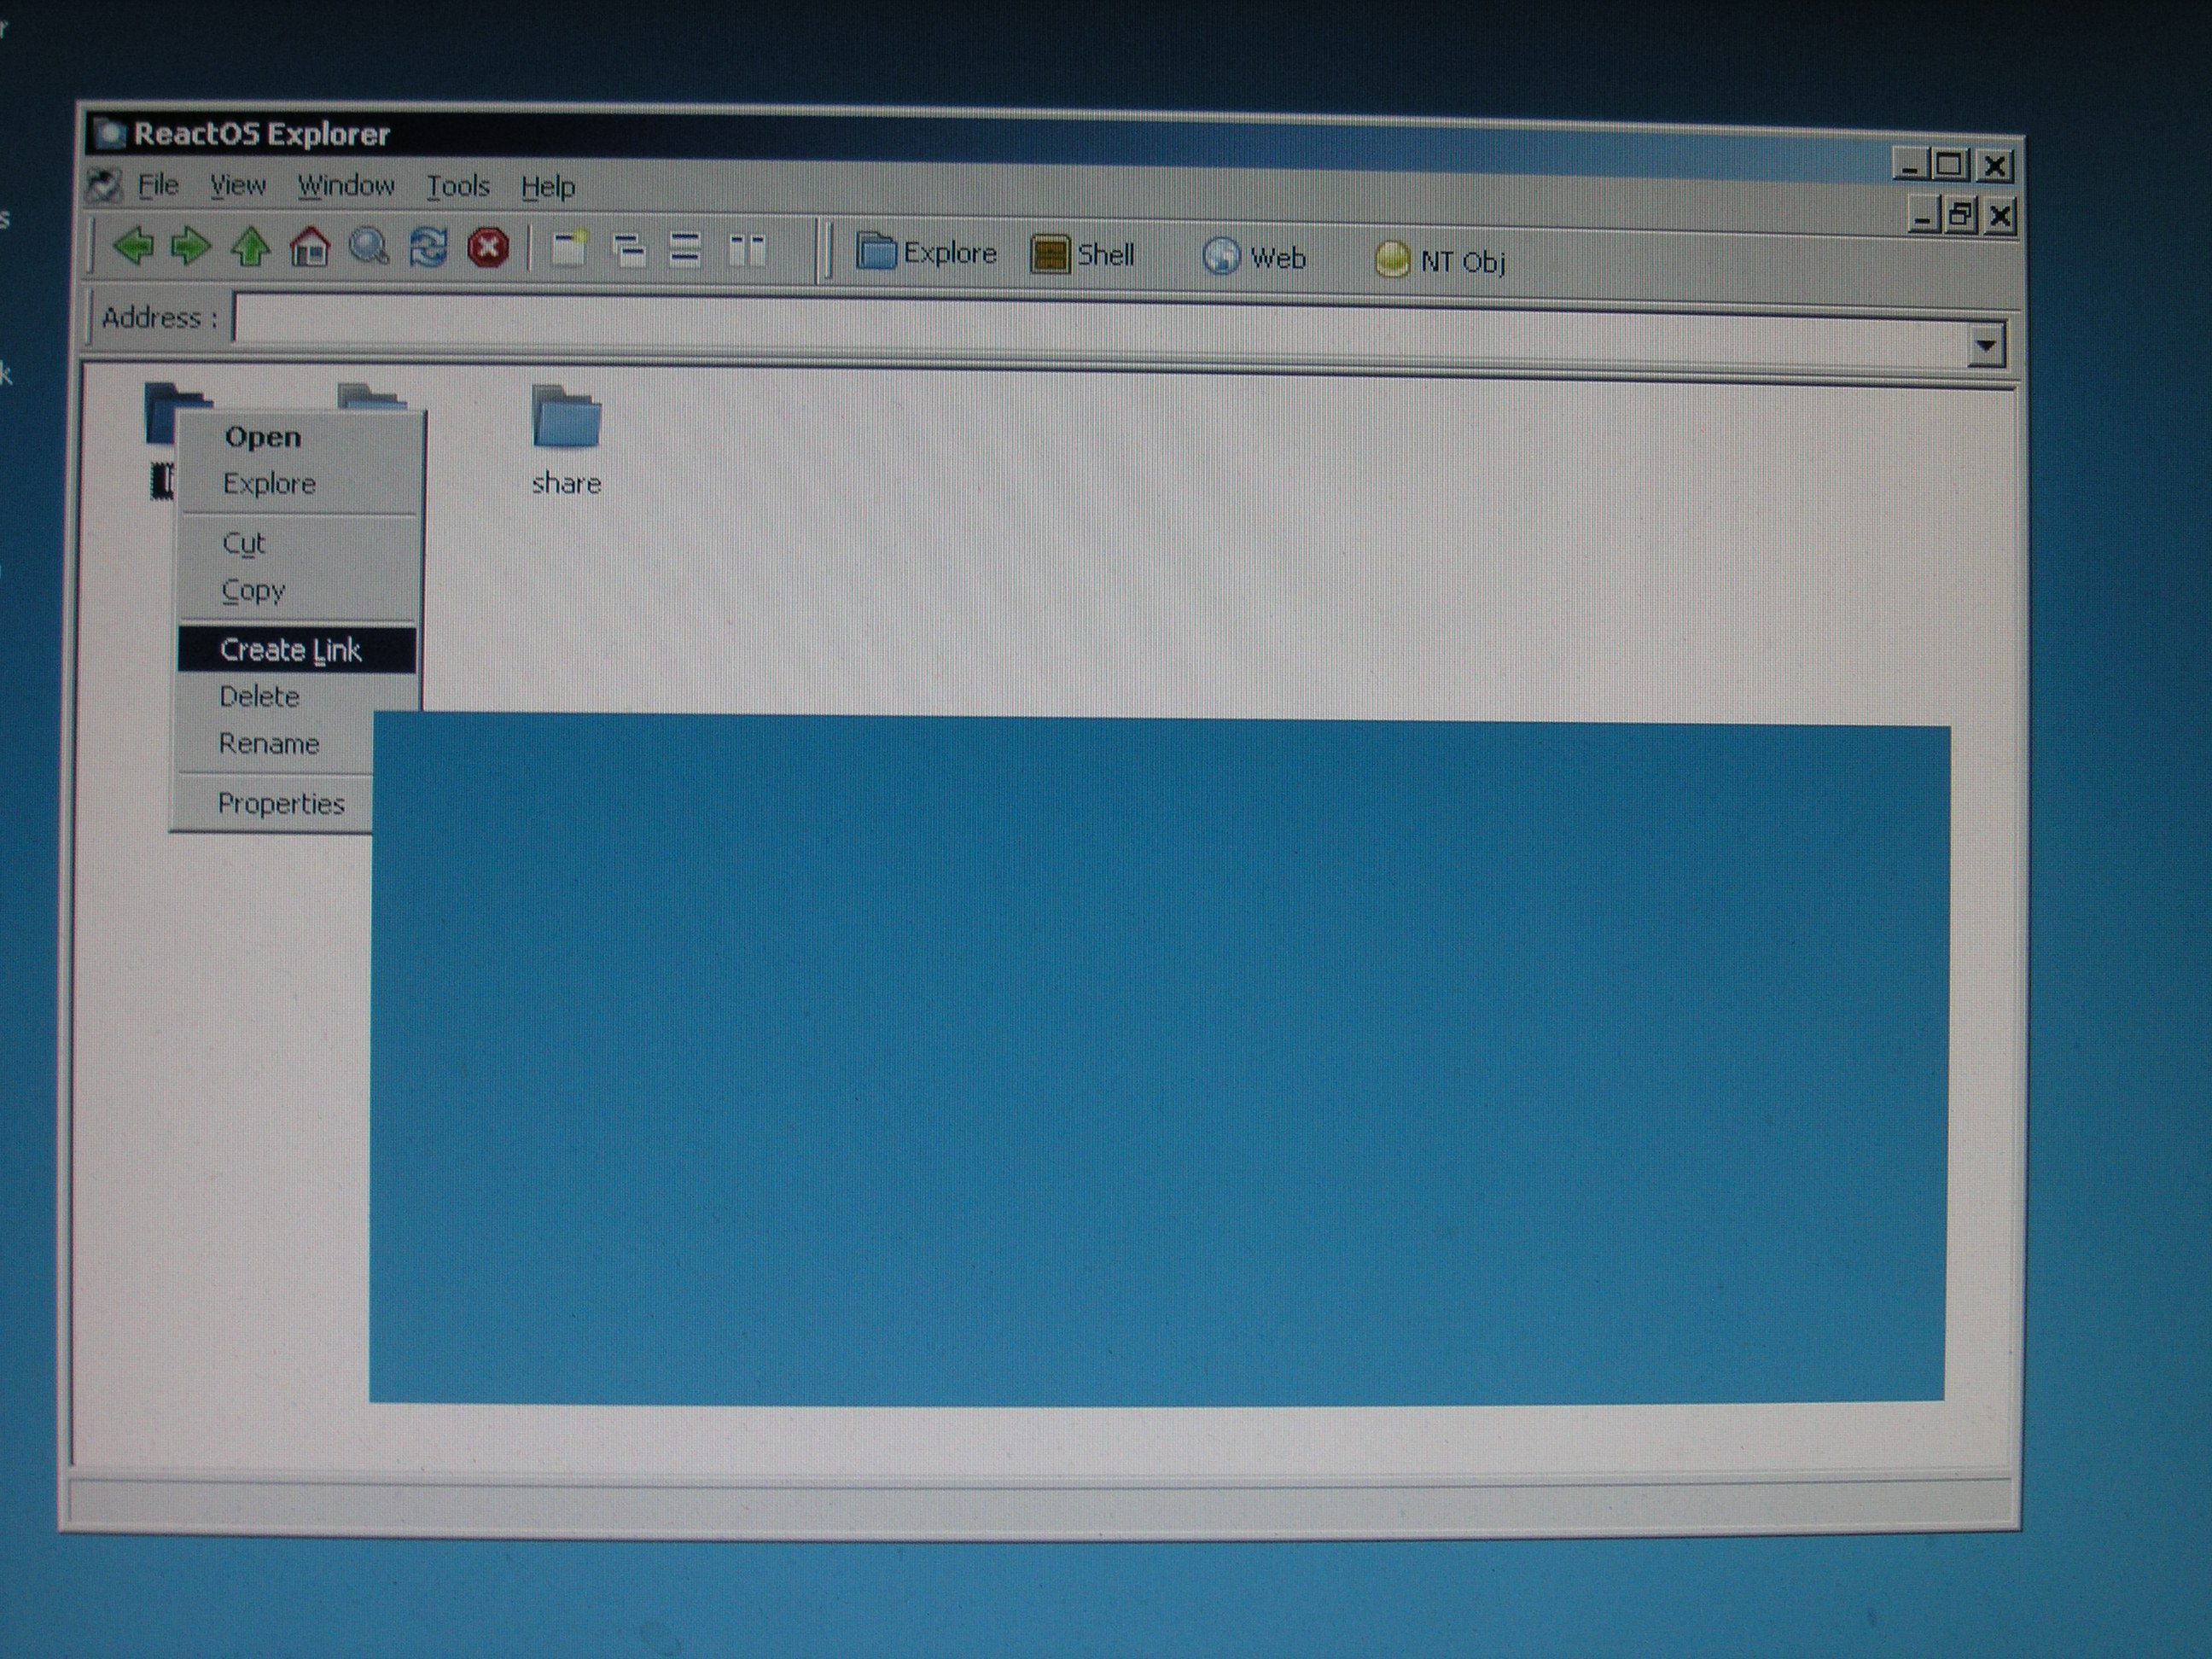Click the Shell toolbar button
The height and width of the screenshot is (1659, 2212).
tap(1083, 255)
